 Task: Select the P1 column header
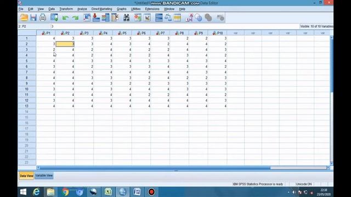[46, 33]
